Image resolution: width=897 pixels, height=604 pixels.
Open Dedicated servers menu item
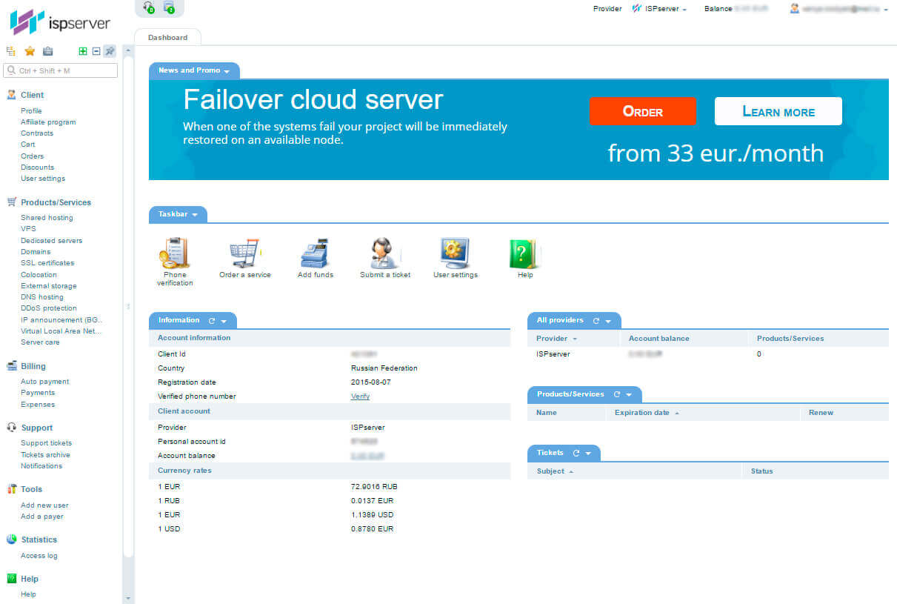(52, 241)
